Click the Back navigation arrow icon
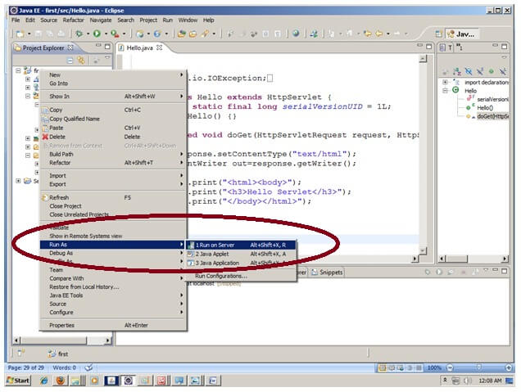 [x=379, y=34]
